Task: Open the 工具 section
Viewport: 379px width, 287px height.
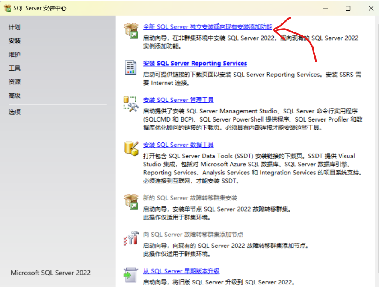Action: (15, 68)
